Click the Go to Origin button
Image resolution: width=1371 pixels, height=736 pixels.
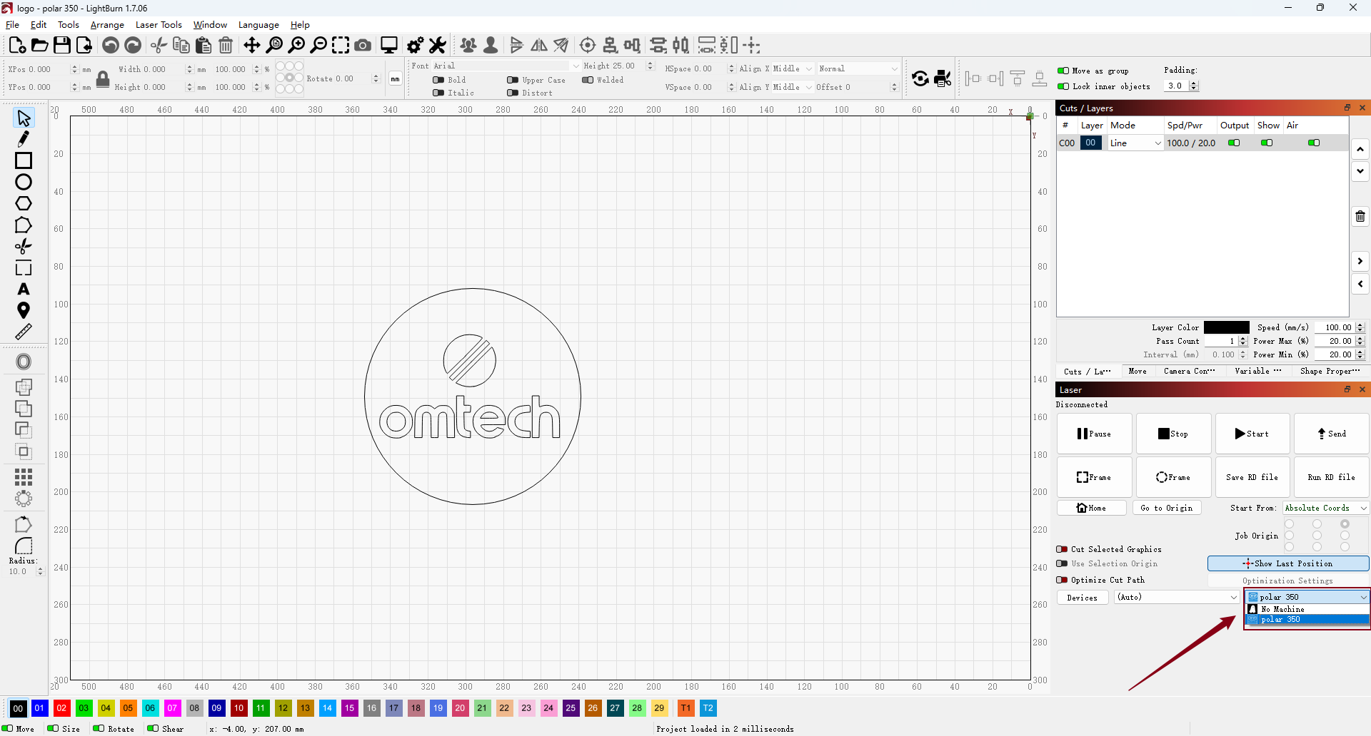pos(1167,508)
